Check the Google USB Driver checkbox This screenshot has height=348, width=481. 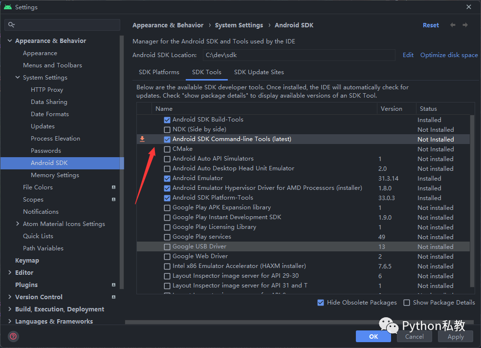[x=167, y=246]
